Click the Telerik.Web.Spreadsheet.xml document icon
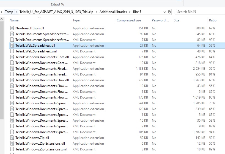Screen dimensions: 225x154 pos(12,51)
